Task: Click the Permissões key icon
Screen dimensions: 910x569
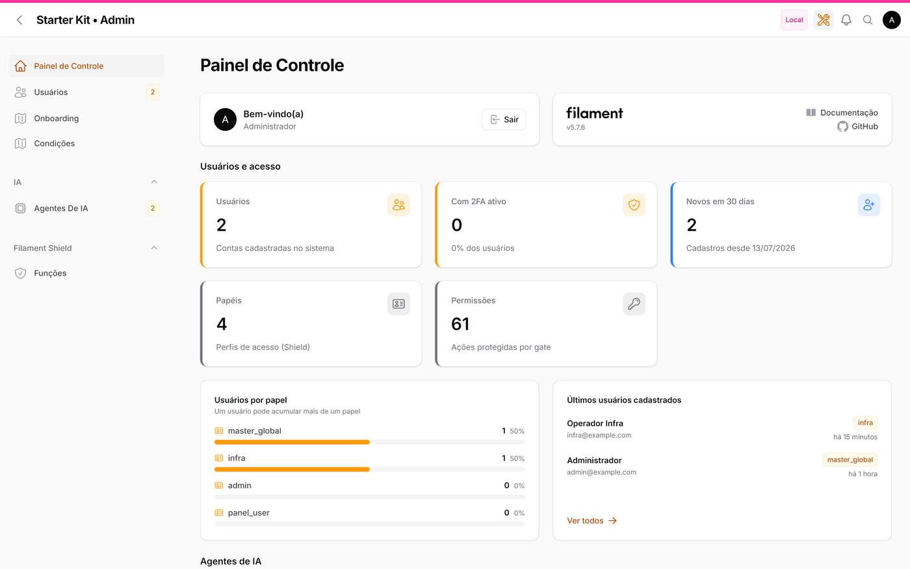Action: (x=634, y=304)
